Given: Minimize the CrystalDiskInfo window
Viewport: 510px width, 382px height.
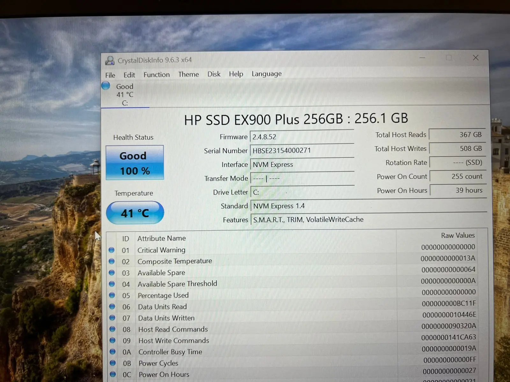Looking at the screenshot, I should point(422,58).
